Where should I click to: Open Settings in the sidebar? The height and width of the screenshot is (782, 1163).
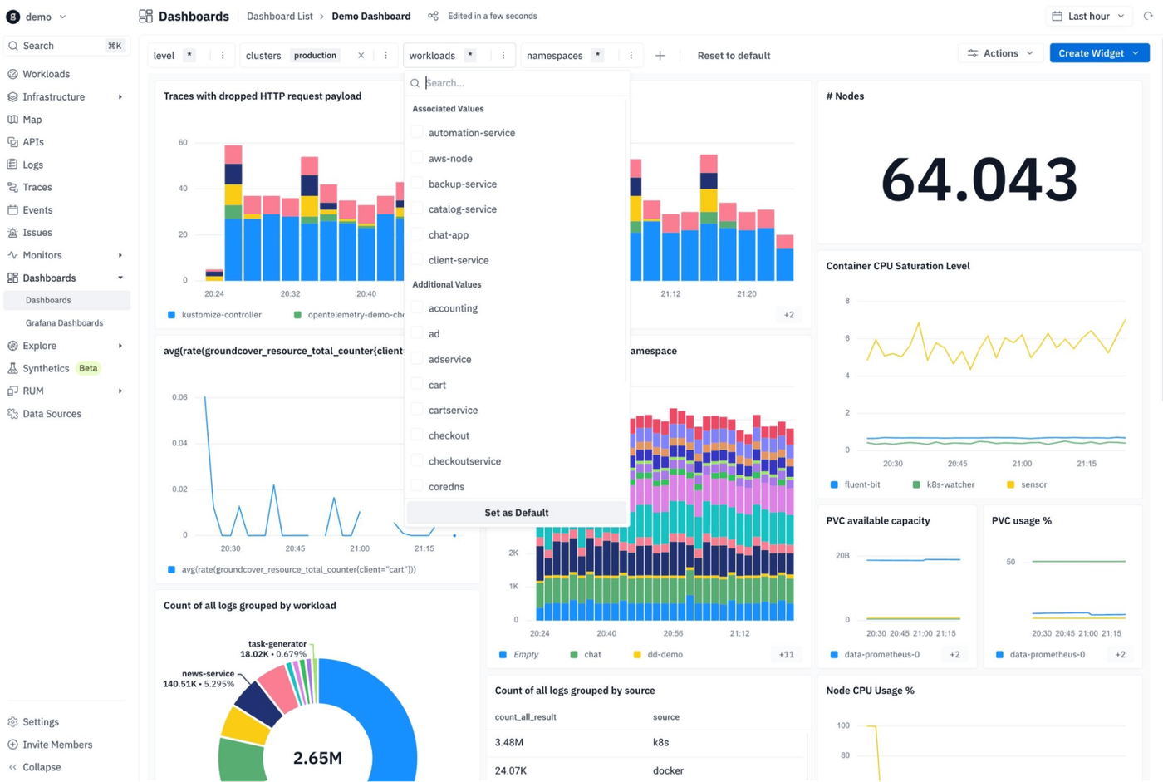41,722
